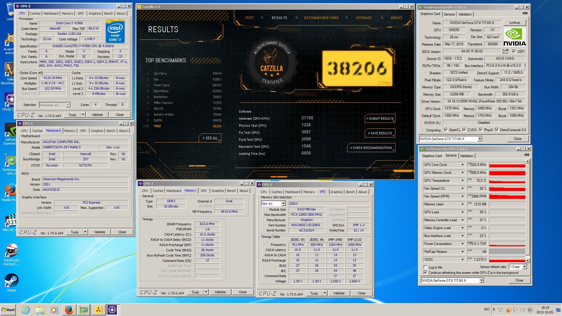The image size is (562, 316).
Task: Click the volume icon in system tray
Action: [523, 310]
